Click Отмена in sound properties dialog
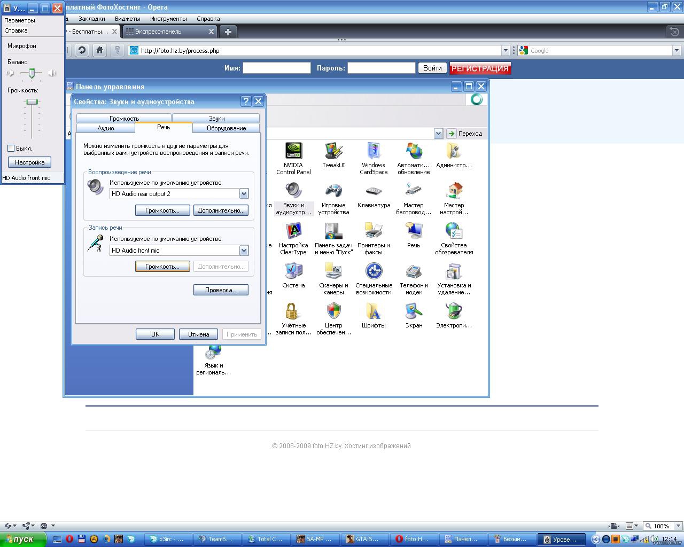Viewport: 684px width, 547px height. pos(198,334)
